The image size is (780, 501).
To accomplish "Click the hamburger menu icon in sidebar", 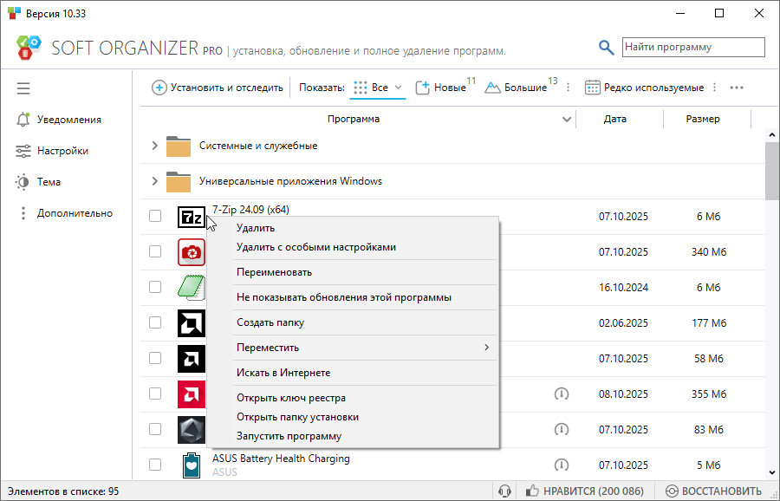I will click(23, 88).
